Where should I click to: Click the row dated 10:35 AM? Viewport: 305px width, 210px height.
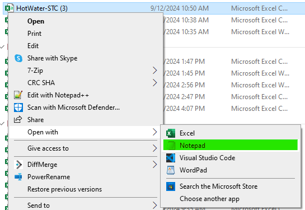click(x=234, y=32)
